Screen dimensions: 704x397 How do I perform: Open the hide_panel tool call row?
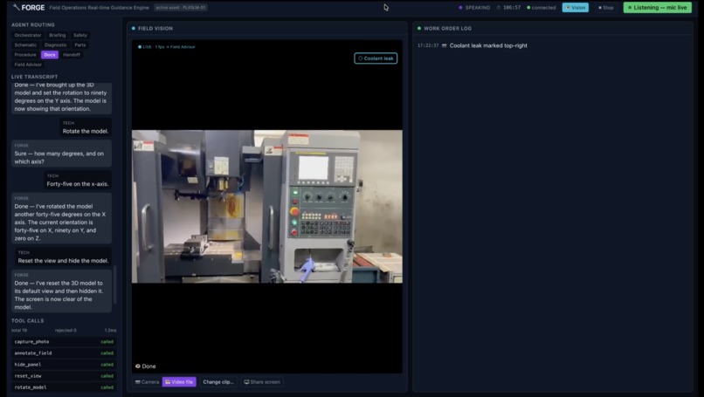tap(64, 365)
